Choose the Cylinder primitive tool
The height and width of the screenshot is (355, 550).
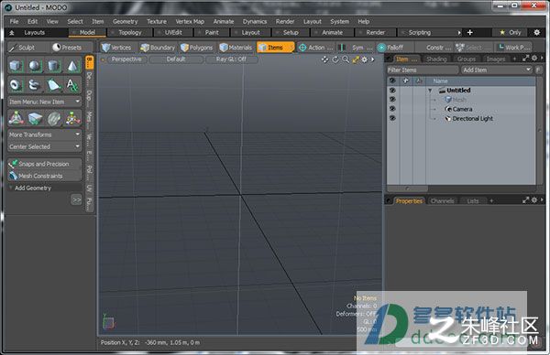pyautogui.click(x=53, y=66)
